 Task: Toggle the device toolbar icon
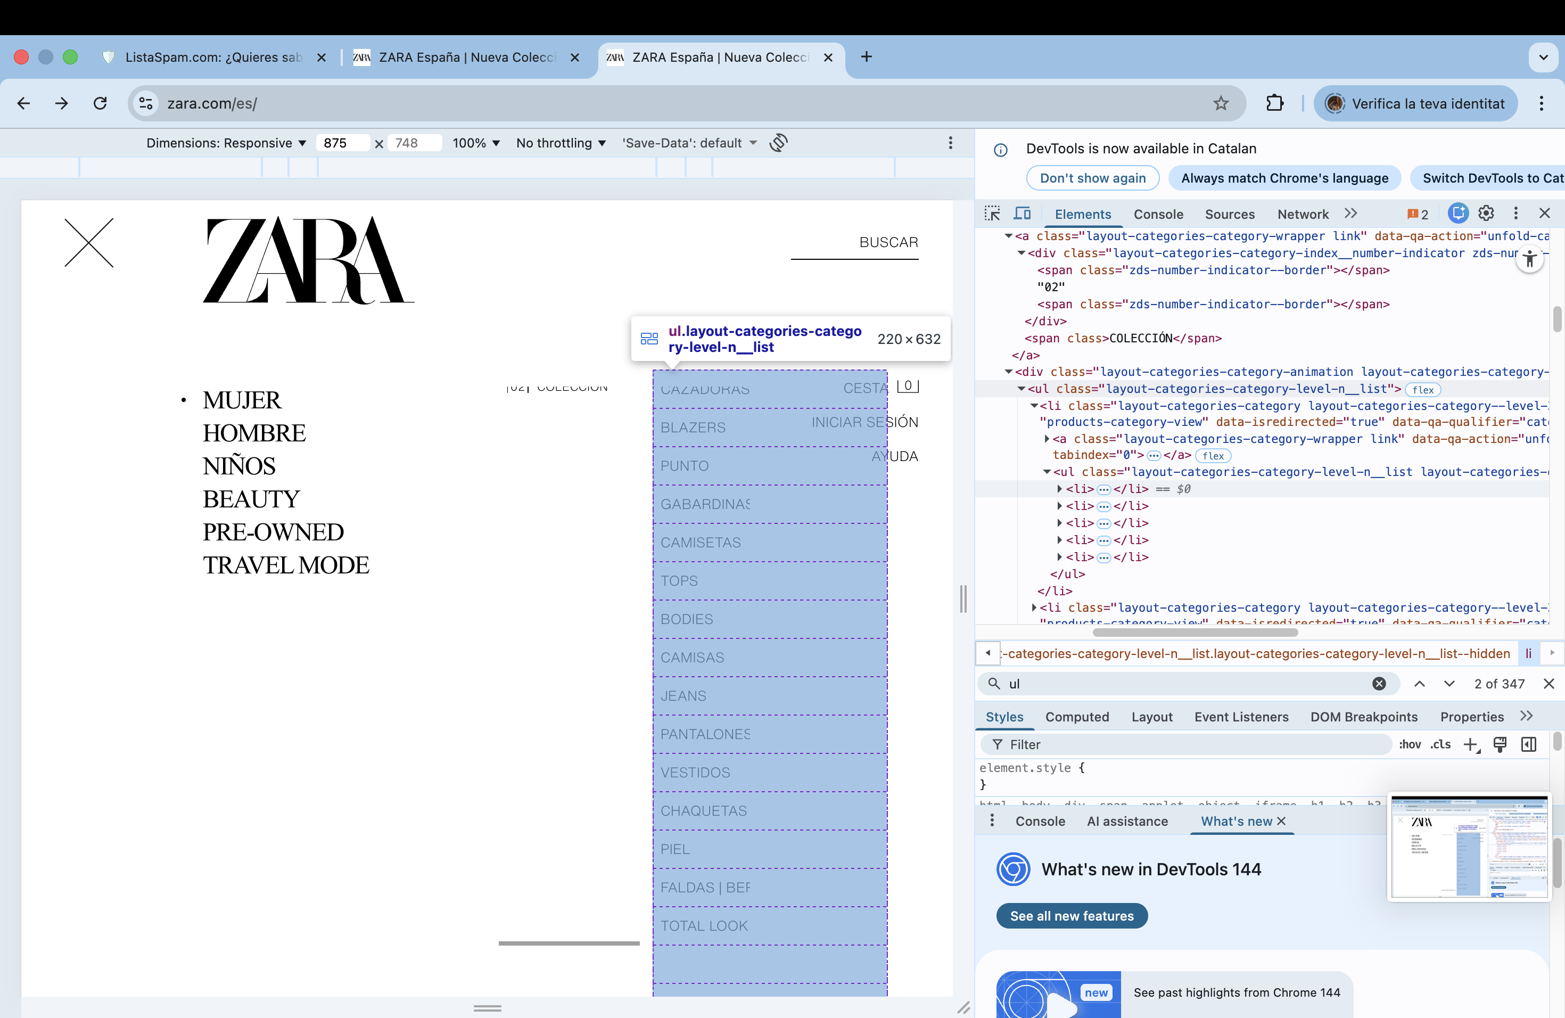point(1022,214)
